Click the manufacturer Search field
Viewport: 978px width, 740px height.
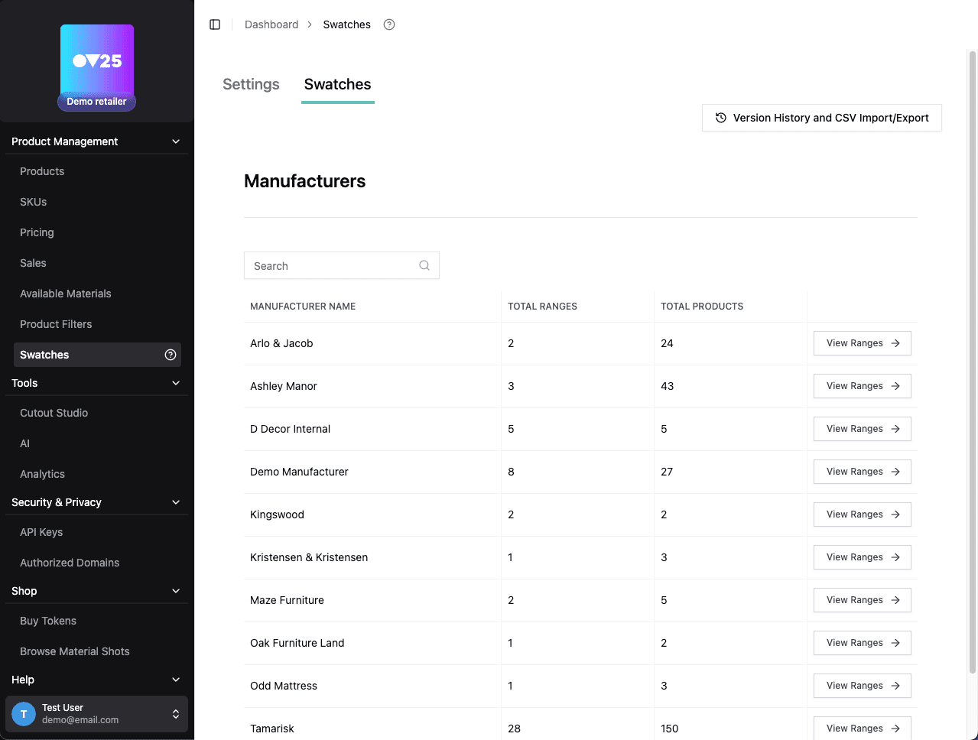(333, 265)
